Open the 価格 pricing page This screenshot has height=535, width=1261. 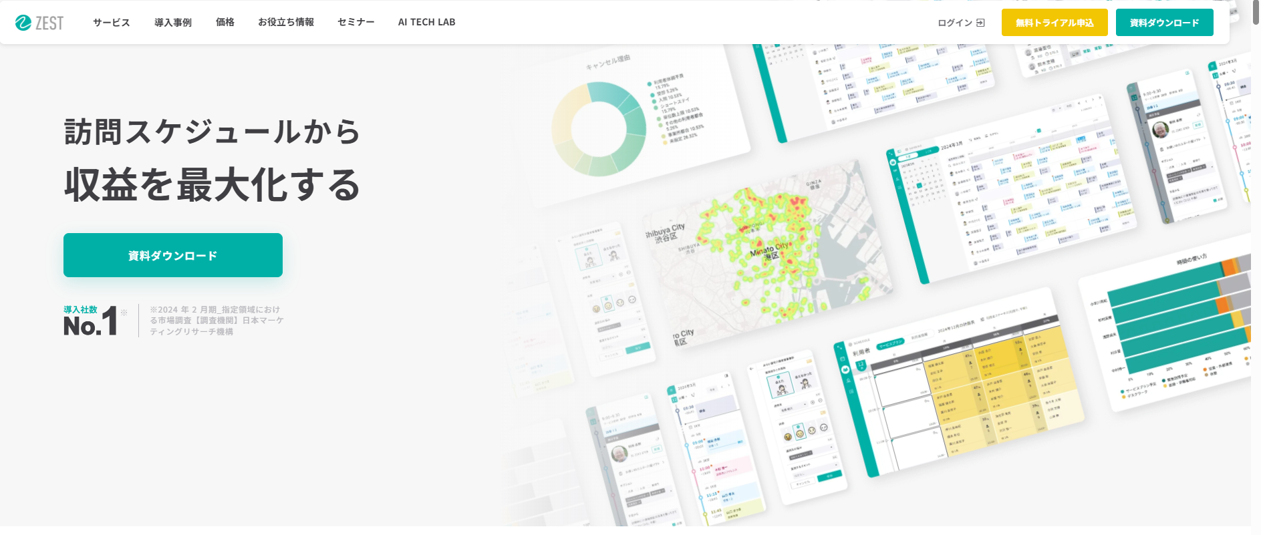click(225, 23)
